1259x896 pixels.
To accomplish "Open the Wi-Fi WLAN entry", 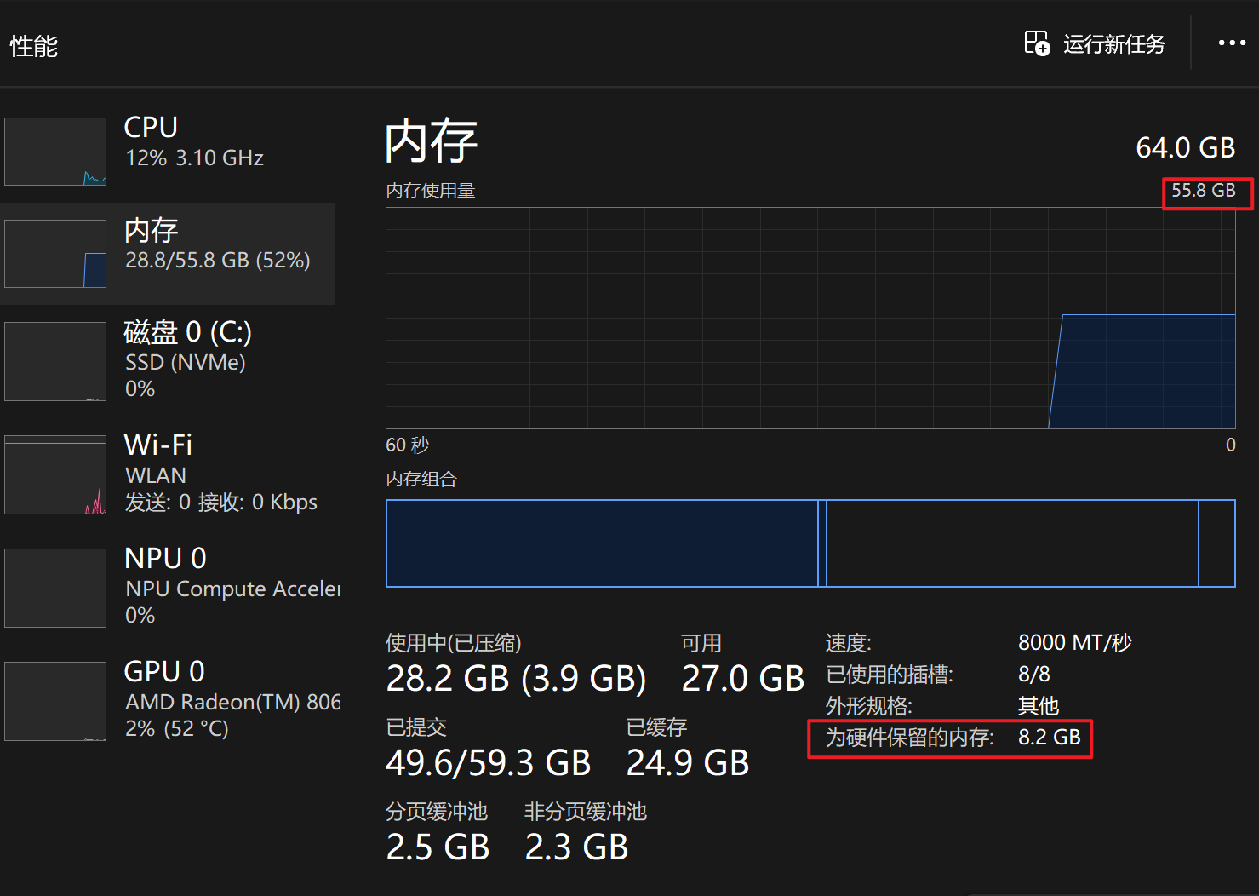I will coord(168,472).
